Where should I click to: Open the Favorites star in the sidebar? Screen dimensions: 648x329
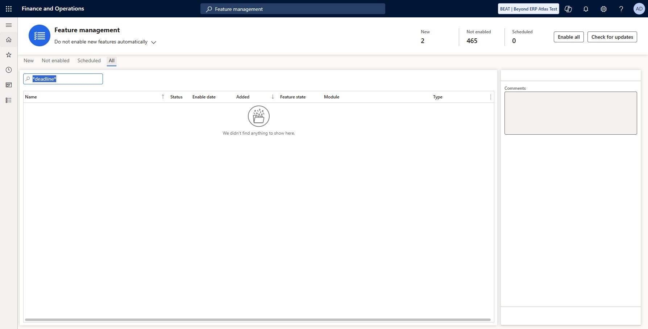[x=9, y=55]
